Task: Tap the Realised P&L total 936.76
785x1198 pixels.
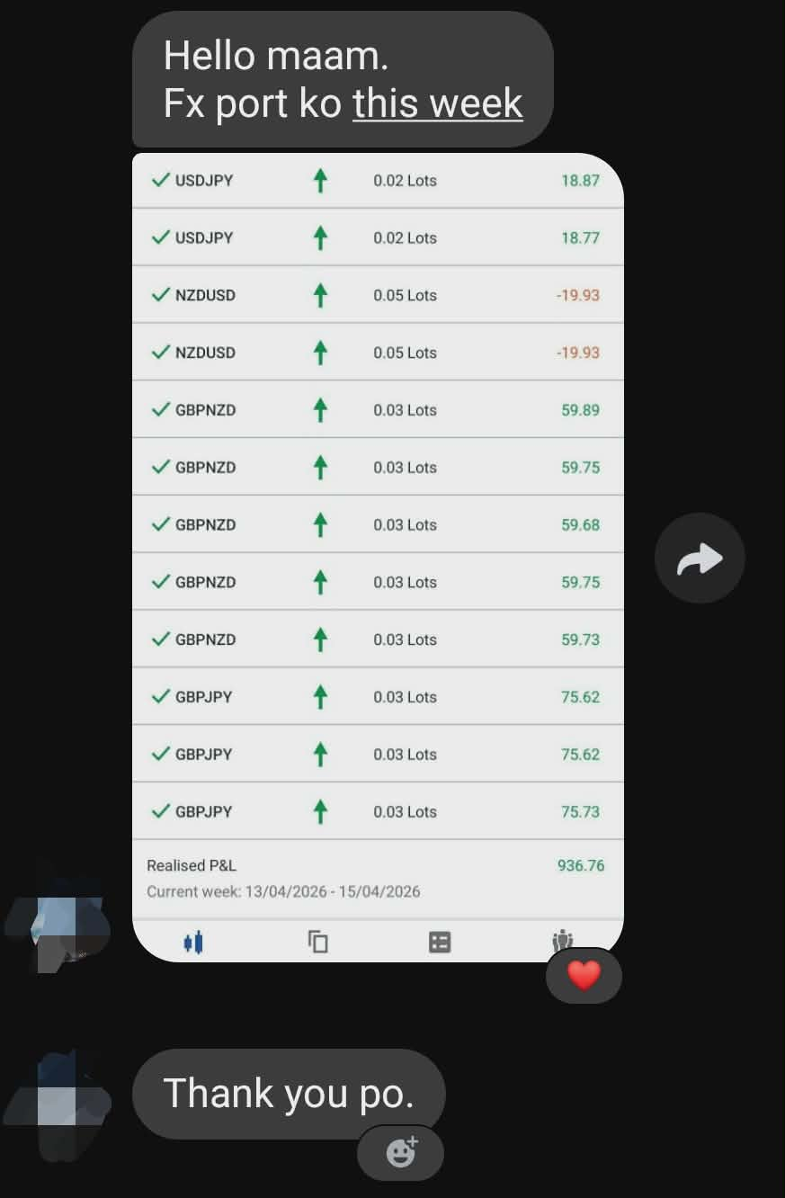Action: click(x=581, y=865)
